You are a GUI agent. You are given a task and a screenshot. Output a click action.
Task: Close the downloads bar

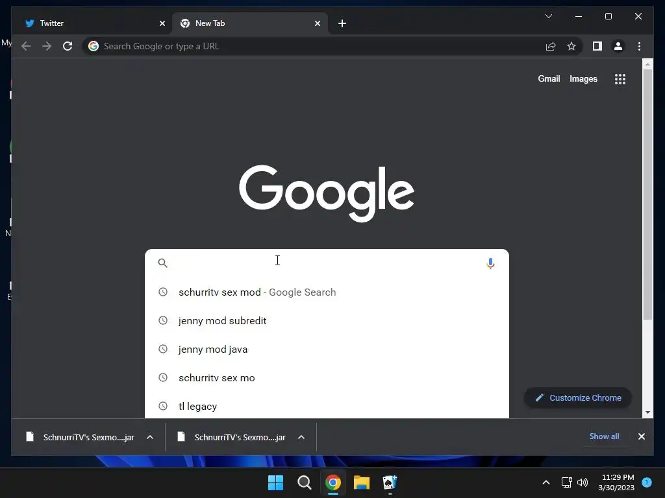tap(641, 436)
